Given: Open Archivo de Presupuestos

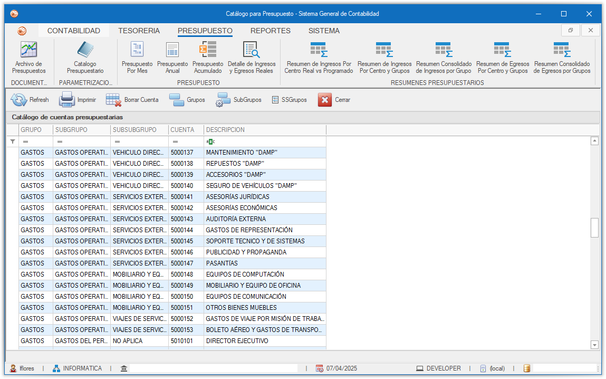Looking at the screenshot, I should point(28,57).
